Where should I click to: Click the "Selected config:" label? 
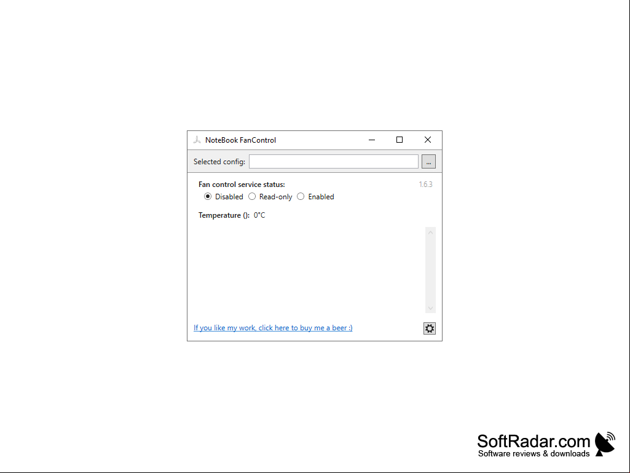[219, 162]
